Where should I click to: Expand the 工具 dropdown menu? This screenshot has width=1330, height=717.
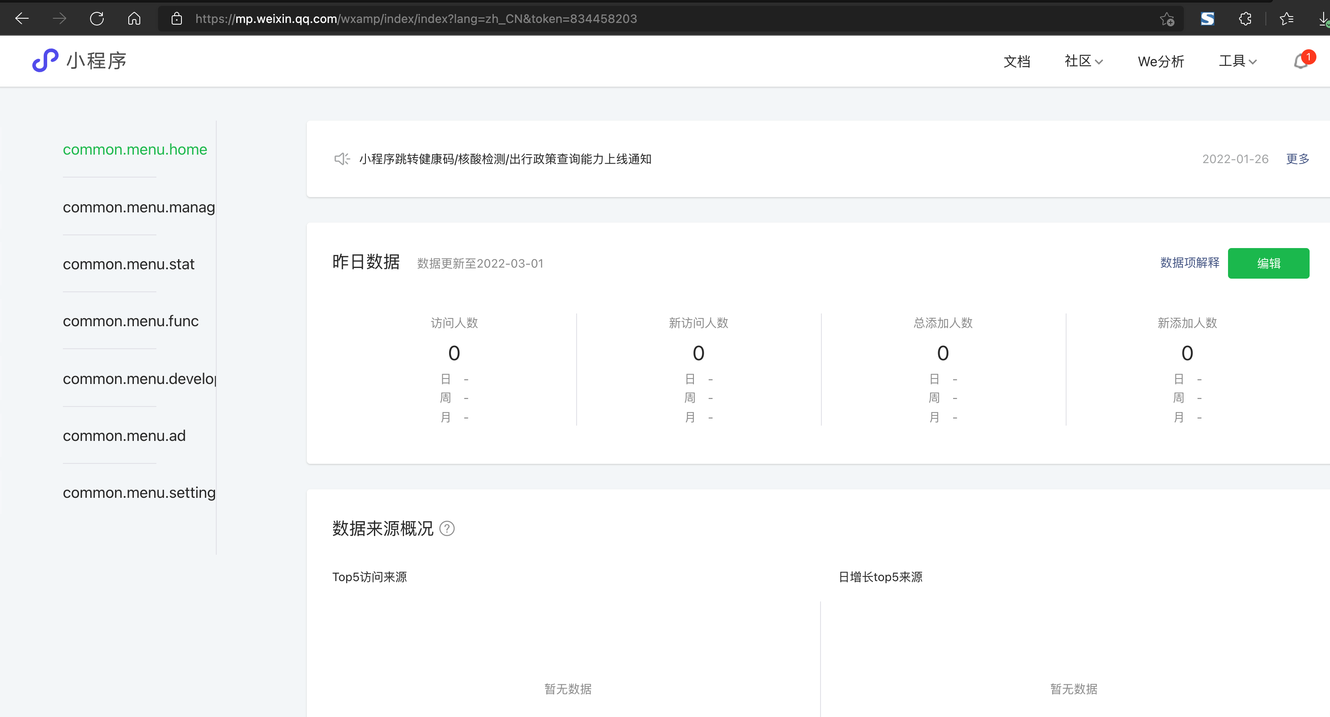coord(1238,62)
